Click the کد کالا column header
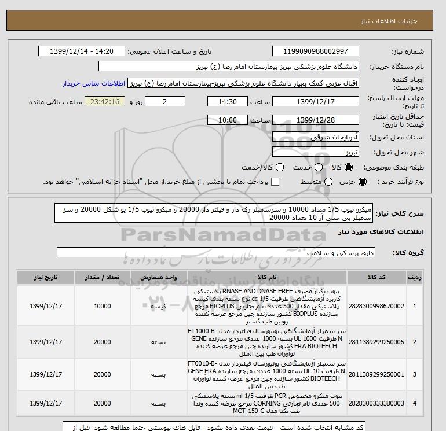Screen dimensions: 446x431 (x=376, y=277)
